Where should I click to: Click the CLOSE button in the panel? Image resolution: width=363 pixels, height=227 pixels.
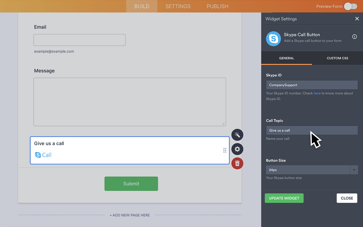click(x=347, y=198)
